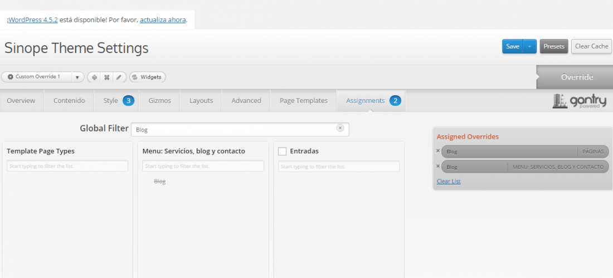Select the struck-through Blog menu item
Screen dimensions: 613x278
tap(159, 182)
